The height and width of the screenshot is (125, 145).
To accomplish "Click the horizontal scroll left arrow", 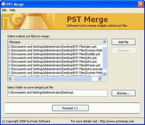I will pos(10,79).
